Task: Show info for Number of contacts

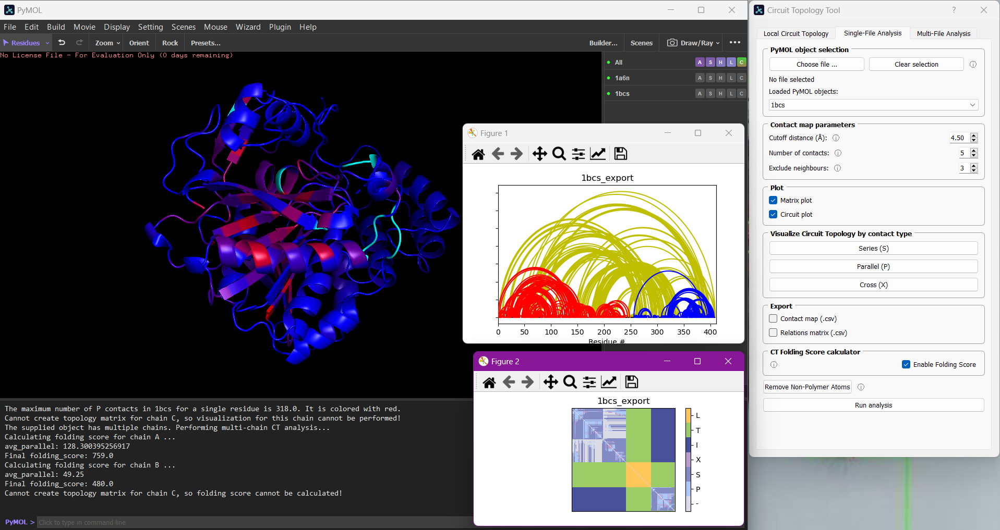Action: pos(838,153)
